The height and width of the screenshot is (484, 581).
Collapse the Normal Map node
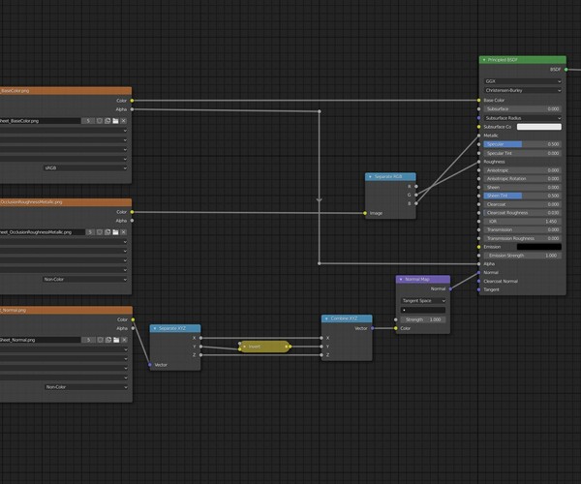pos(401,279)
